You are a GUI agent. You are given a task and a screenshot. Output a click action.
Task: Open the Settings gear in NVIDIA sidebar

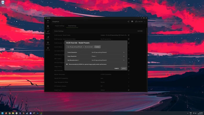48,49
